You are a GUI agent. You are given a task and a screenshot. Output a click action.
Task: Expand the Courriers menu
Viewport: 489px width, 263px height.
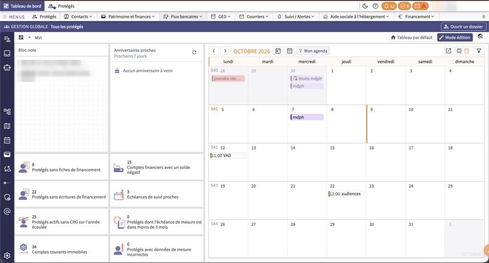(253, 17)
